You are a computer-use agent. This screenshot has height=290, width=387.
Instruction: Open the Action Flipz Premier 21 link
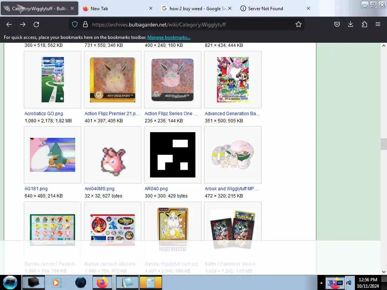[112, 113]
